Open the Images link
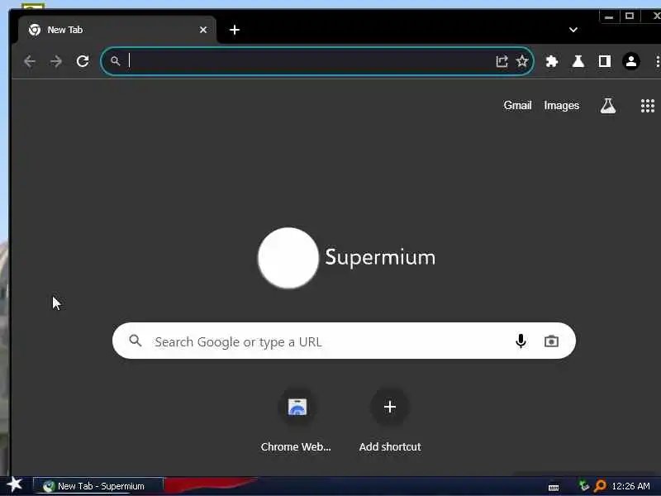The image size is (661, 496). point(562,106)
